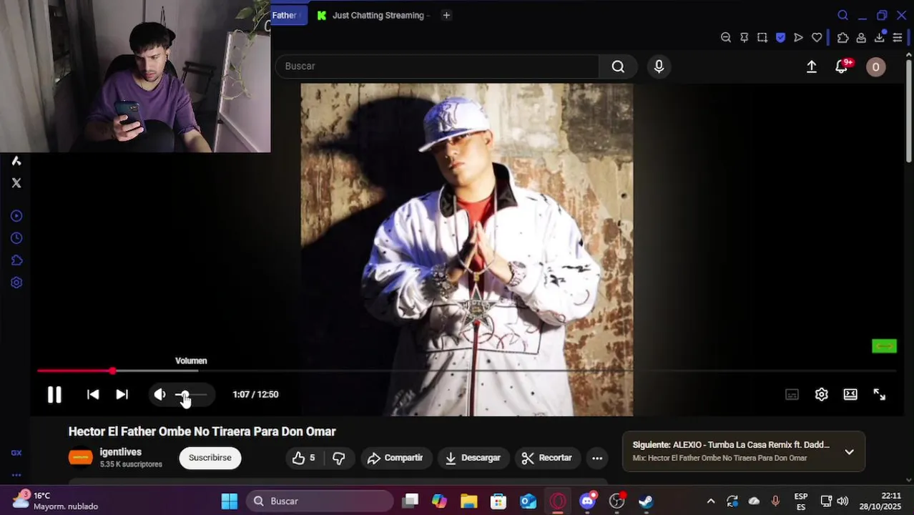The width and height of the screenshot is (914, 515).
Task: Click the Descargar button
Action: pyautogui.click(x=473, y=458)
